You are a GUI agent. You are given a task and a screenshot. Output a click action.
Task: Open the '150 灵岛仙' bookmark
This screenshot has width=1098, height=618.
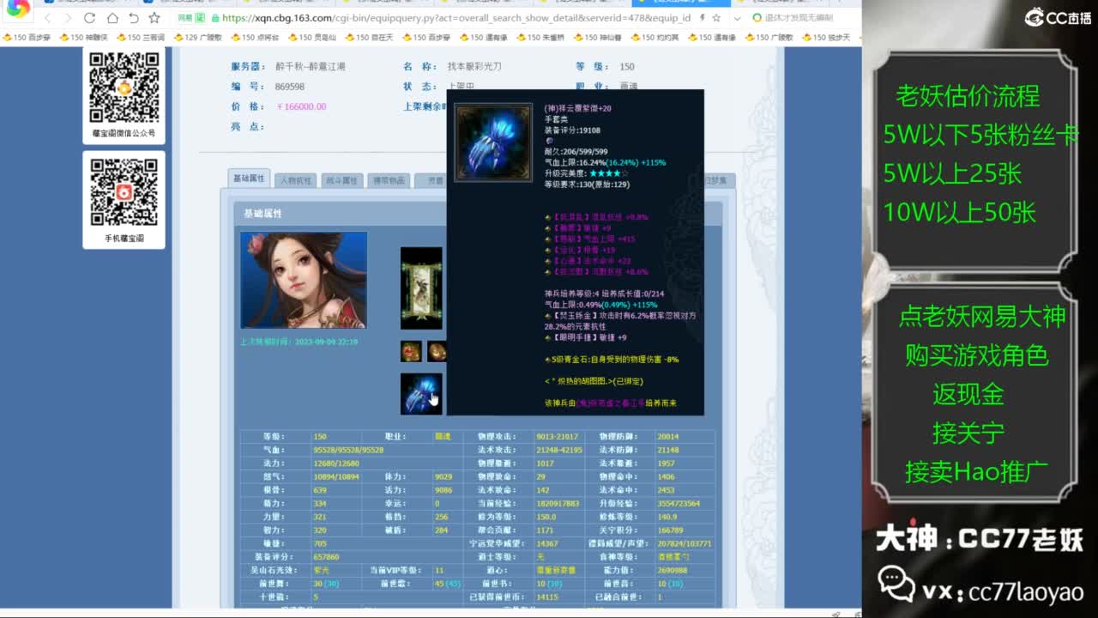click(311, 38)
